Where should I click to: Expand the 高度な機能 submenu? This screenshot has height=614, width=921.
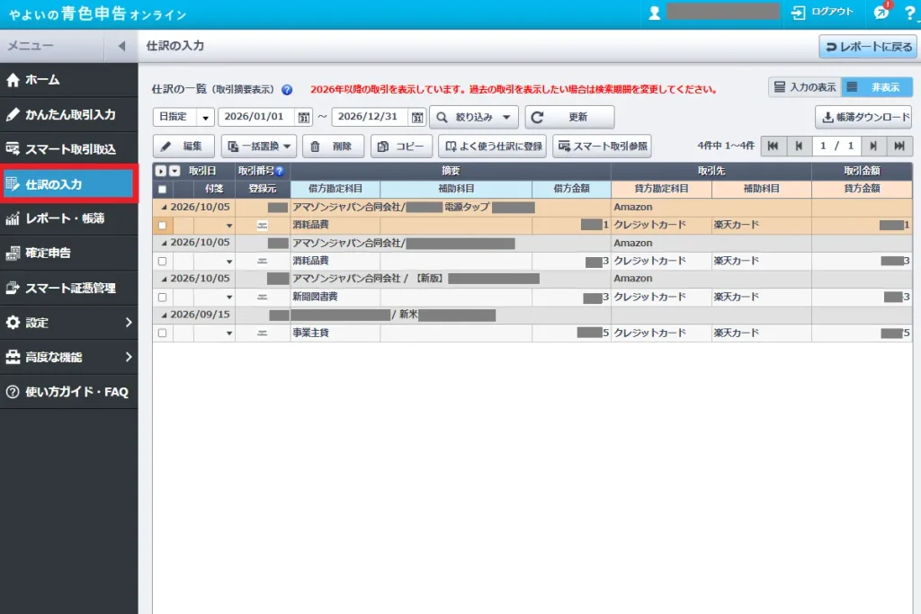68,357
